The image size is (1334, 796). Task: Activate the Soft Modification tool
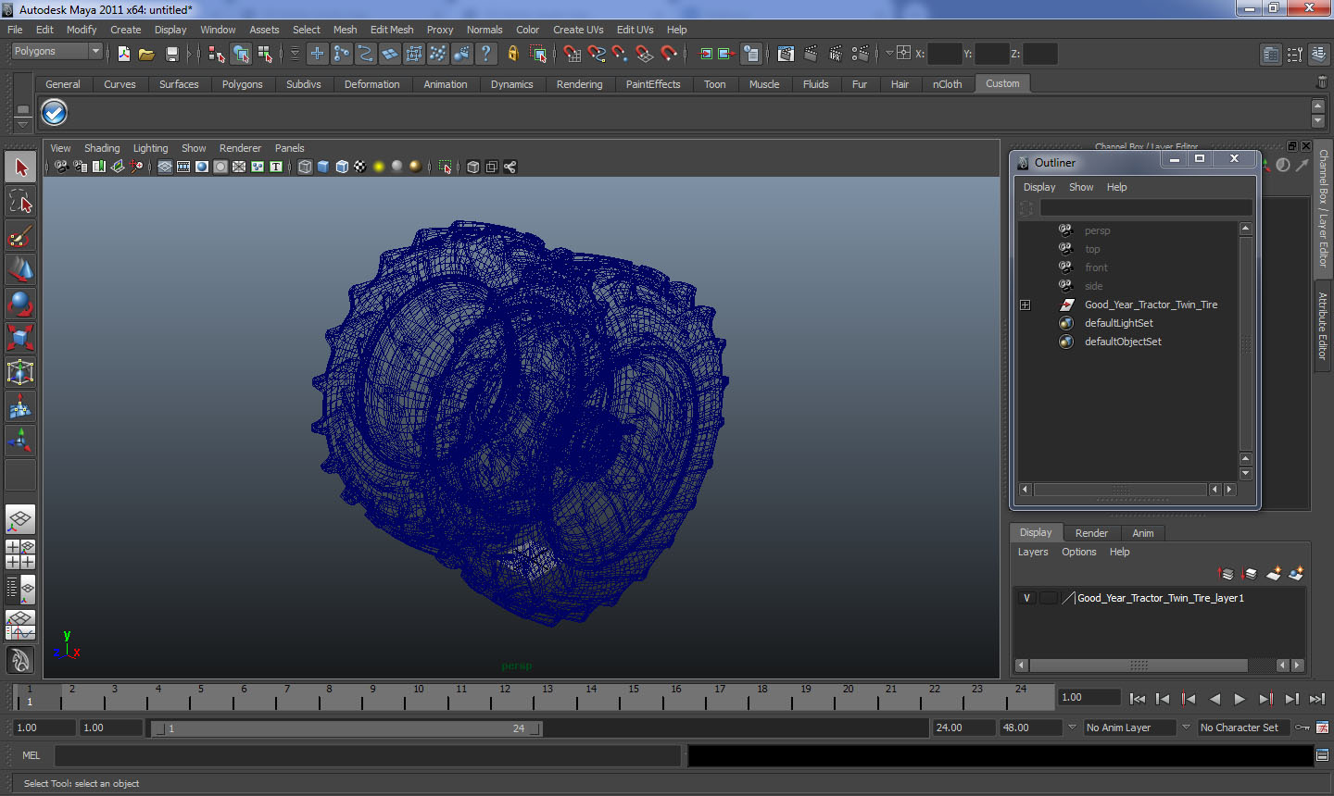click(20, 406)
